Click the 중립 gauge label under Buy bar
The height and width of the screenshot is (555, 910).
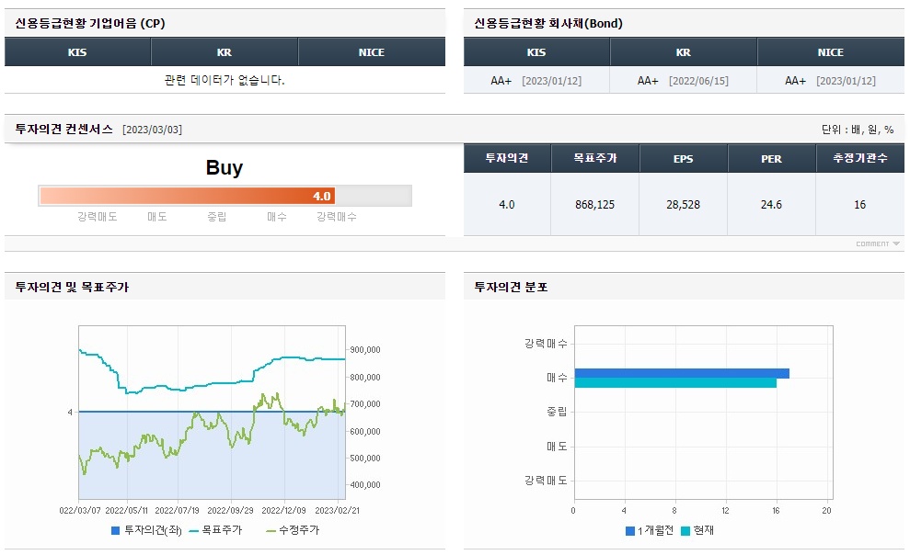[217, 217]
